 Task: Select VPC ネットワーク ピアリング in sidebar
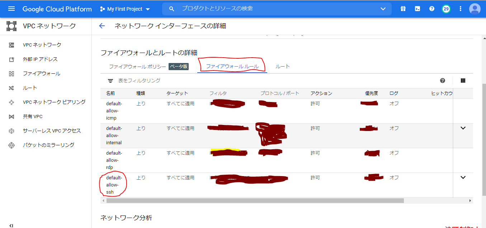pyautogui.click(x=54, y=102)
